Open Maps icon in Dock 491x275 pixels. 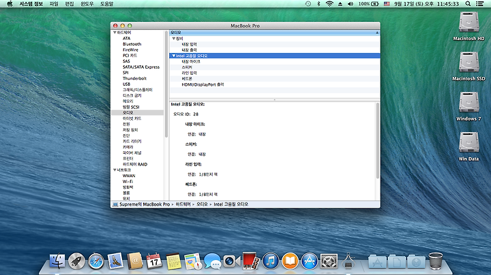(193, 261)
